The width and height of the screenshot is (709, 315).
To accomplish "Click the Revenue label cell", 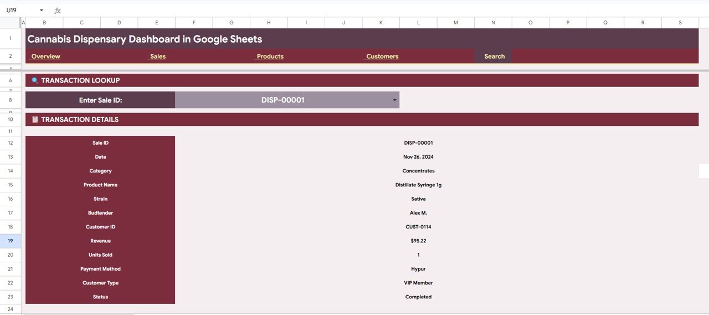I will pyautogui.click(x=100, y=241).
